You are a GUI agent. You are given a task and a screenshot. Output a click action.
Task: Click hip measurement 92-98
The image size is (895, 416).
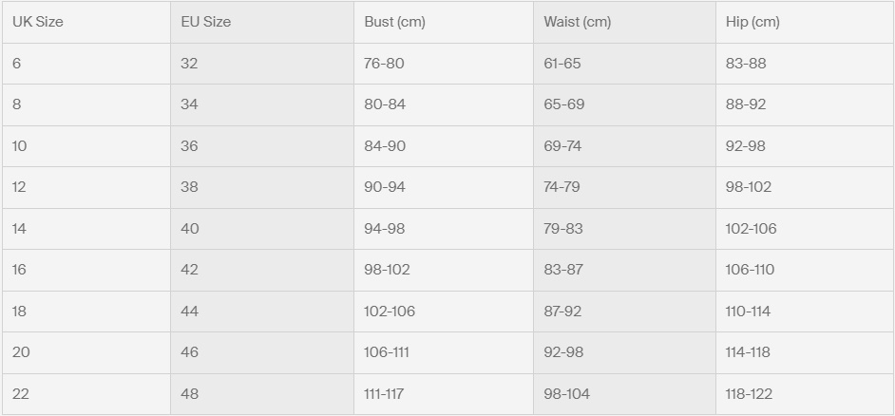[x=746, y=146]
